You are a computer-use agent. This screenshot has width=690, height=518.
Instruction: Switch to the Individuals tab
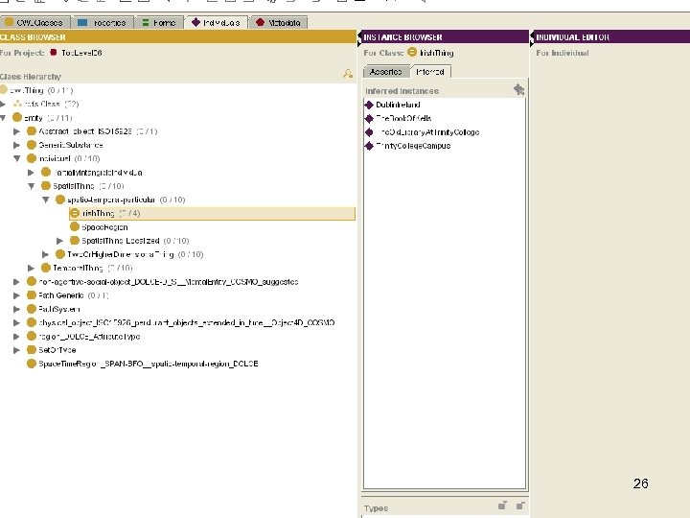coord(216,22)
